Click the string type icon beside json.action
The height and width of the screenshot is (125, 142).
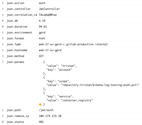point(3,3)
